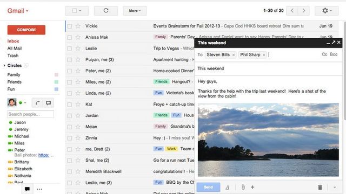This screenshot has height=194, width=346.
Task: Remove Phil Sharp from recipients
Action: pyautogui.click(x=264, y=55)
